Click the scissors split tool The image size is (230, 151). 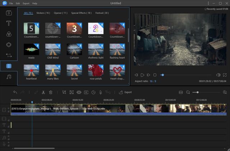(43, 92)
